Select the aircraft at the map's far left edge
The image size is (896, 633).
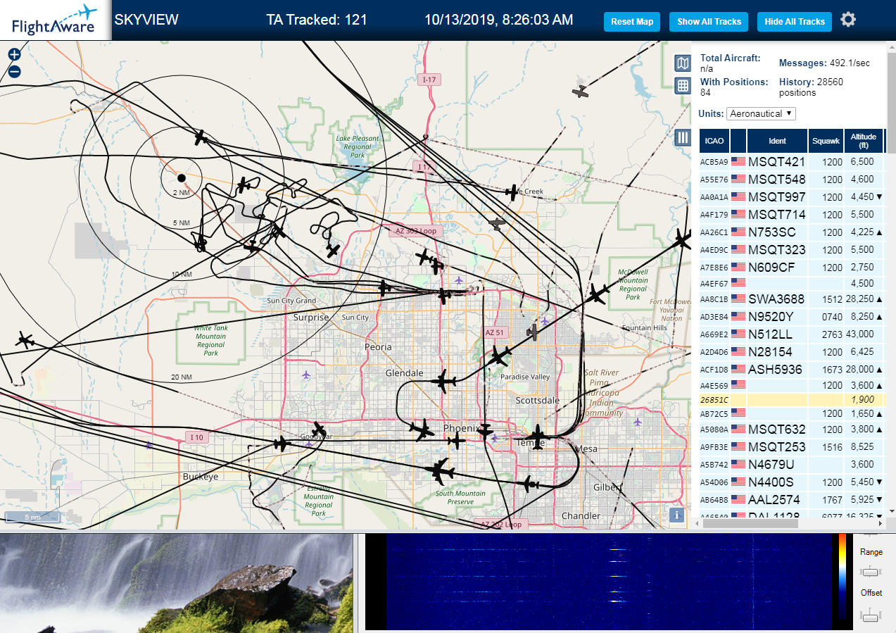[25, 341]
